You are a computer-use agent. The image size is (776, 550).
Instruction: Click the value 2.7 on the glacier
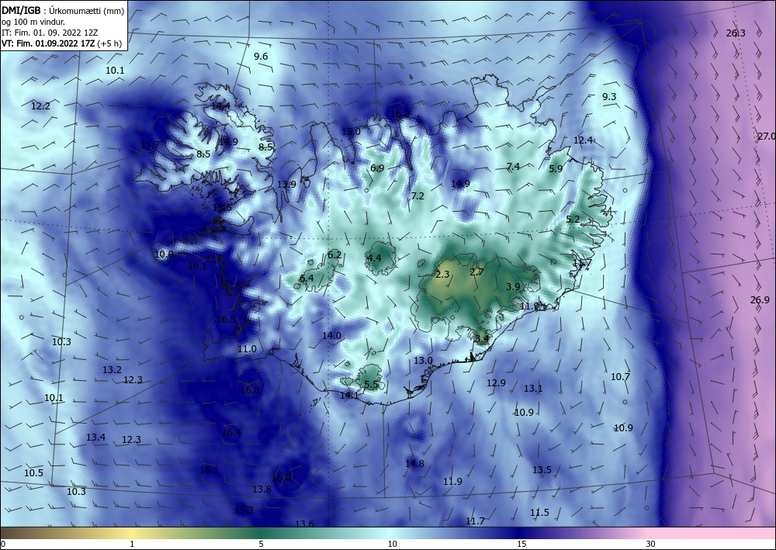click(476, 272)
